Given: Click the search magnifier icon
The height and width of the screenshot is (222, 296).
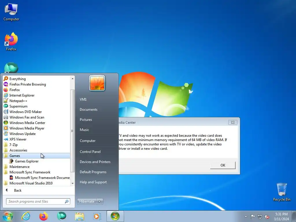Looking at the screenshot, I should click(66, 201).
